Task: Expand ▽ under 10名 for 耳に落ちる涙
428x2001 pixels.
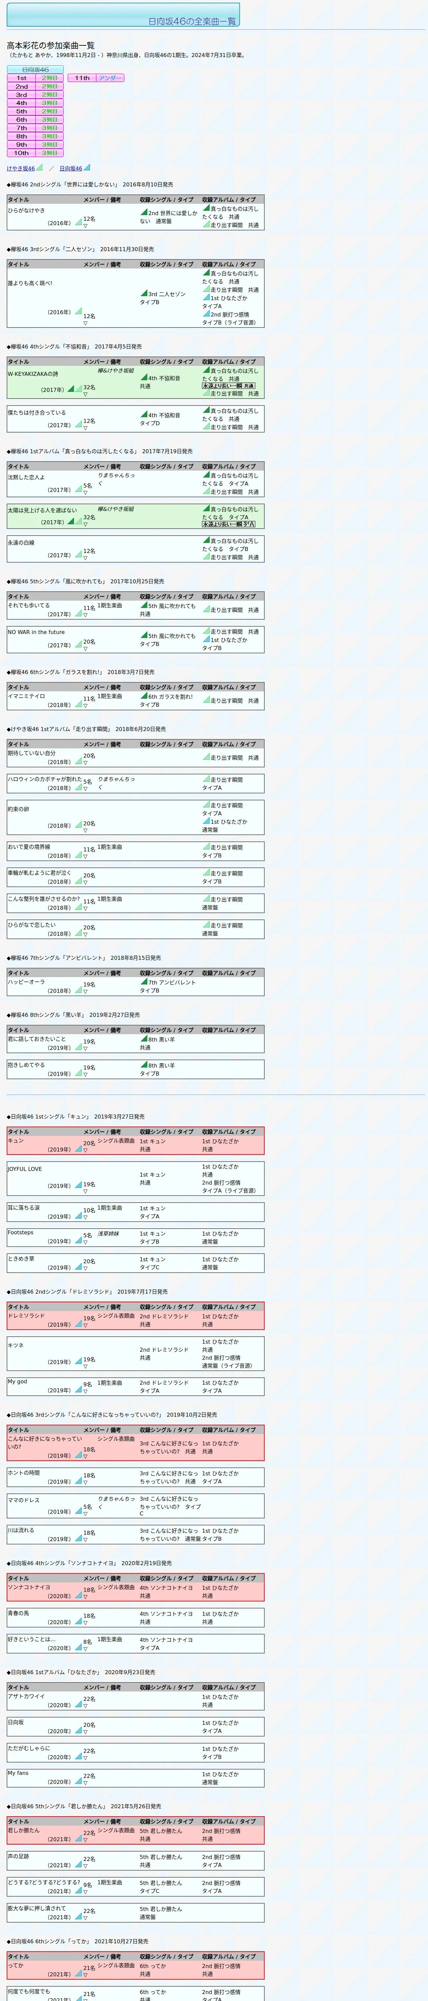Action: (x=85, y=1217)
